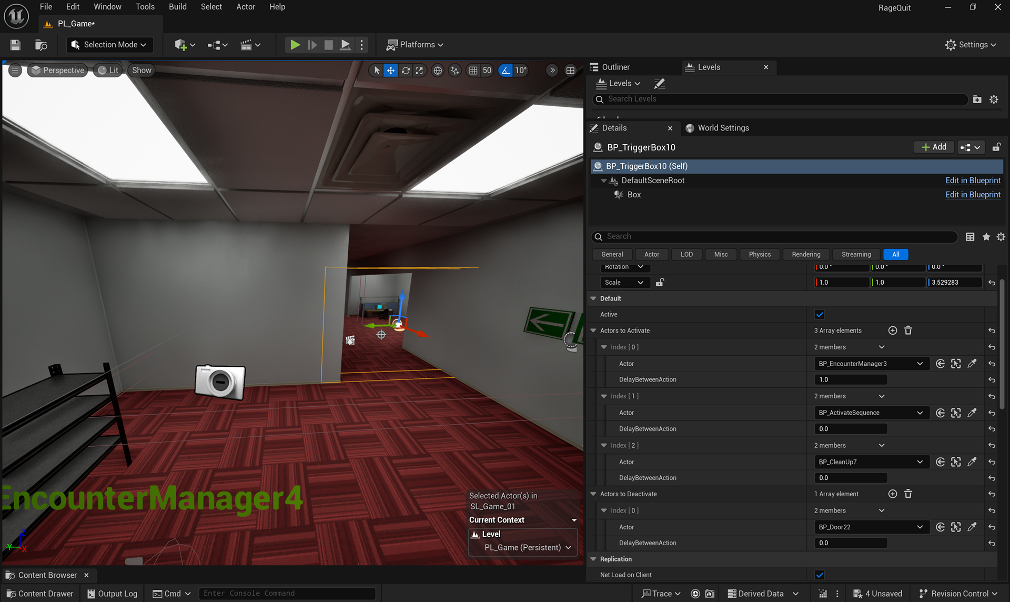Open the Blueprints toolbar dropdown
Viewport: 1010px width, 602px height.
[217, 45]
